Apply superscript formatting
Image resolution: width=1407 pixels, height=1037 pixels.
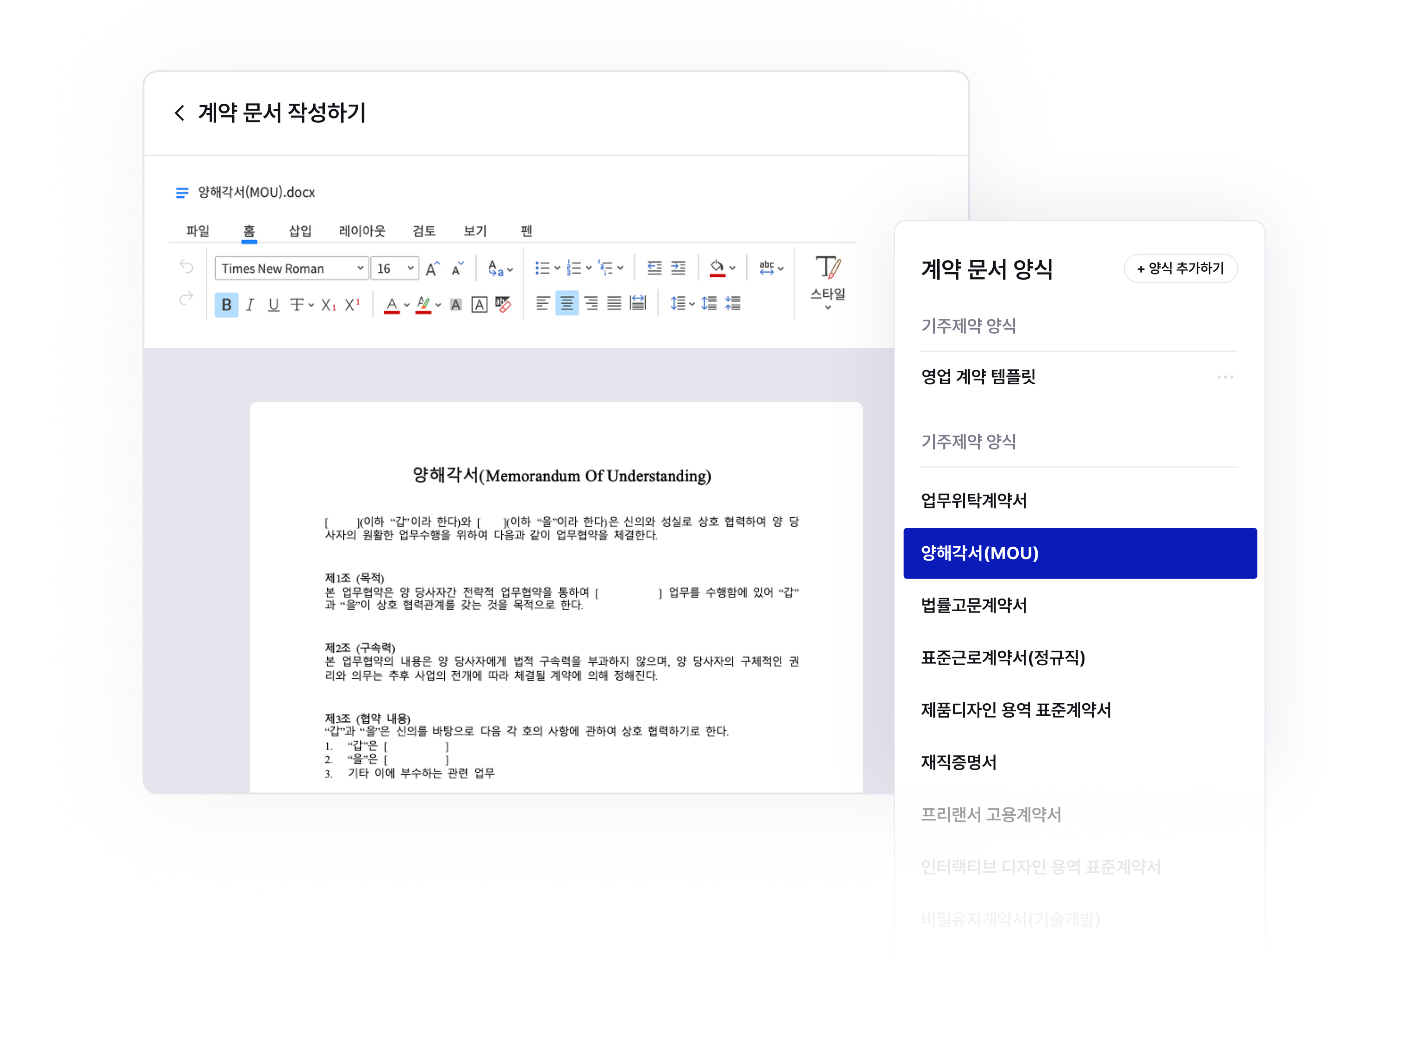pos(352,305)
